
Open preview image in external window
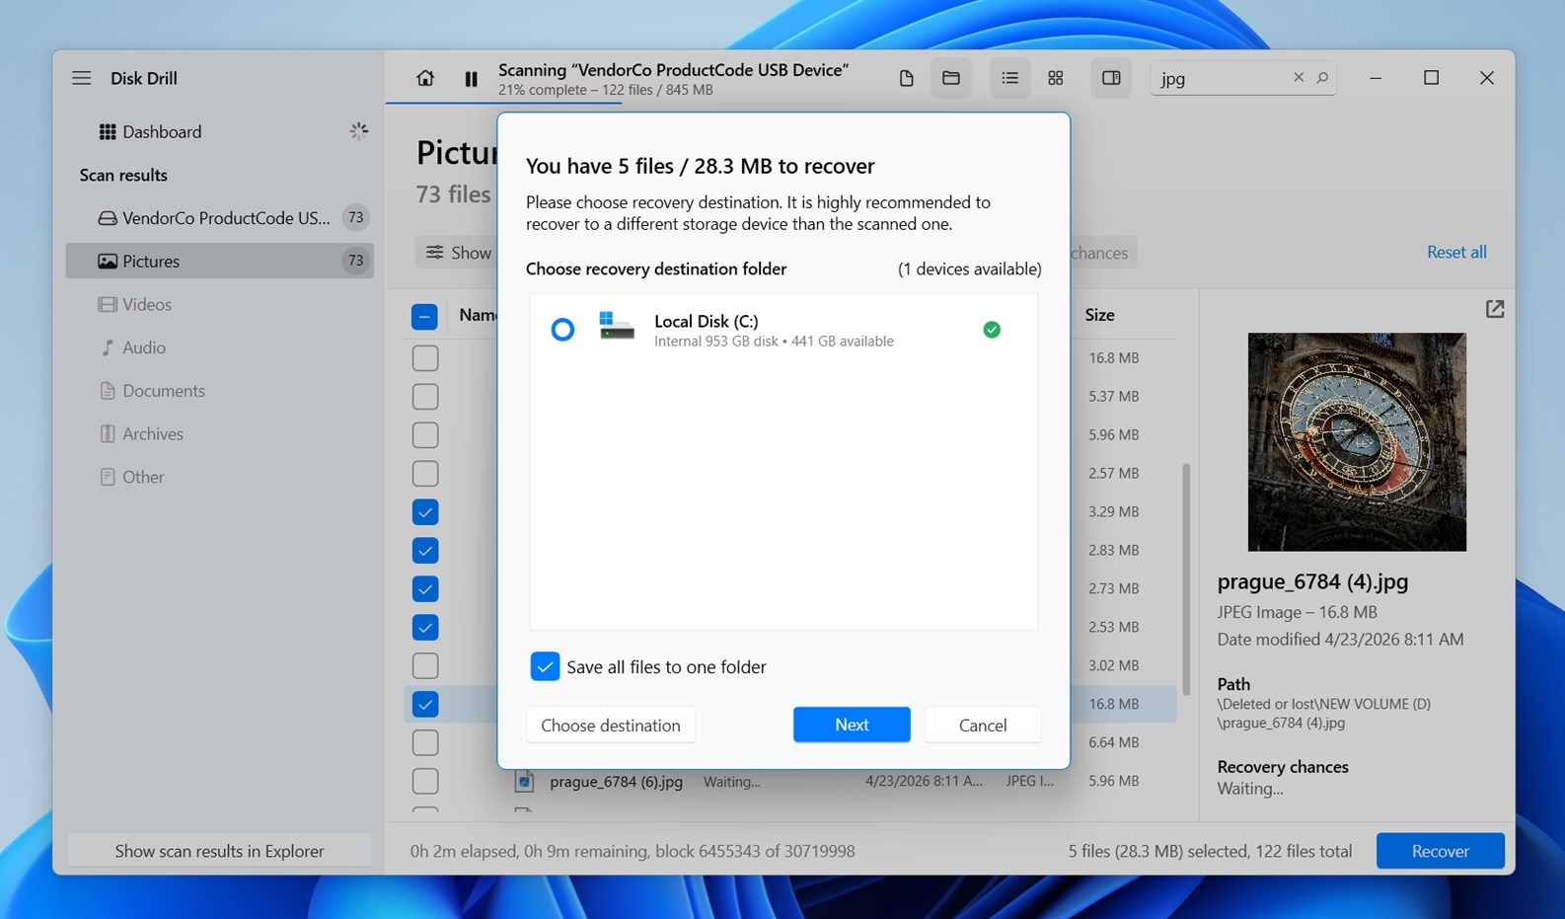click(1495, 309)
